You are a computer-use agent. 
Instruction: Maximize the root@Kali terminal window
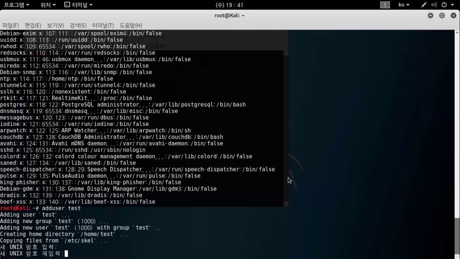coord(442,15)
